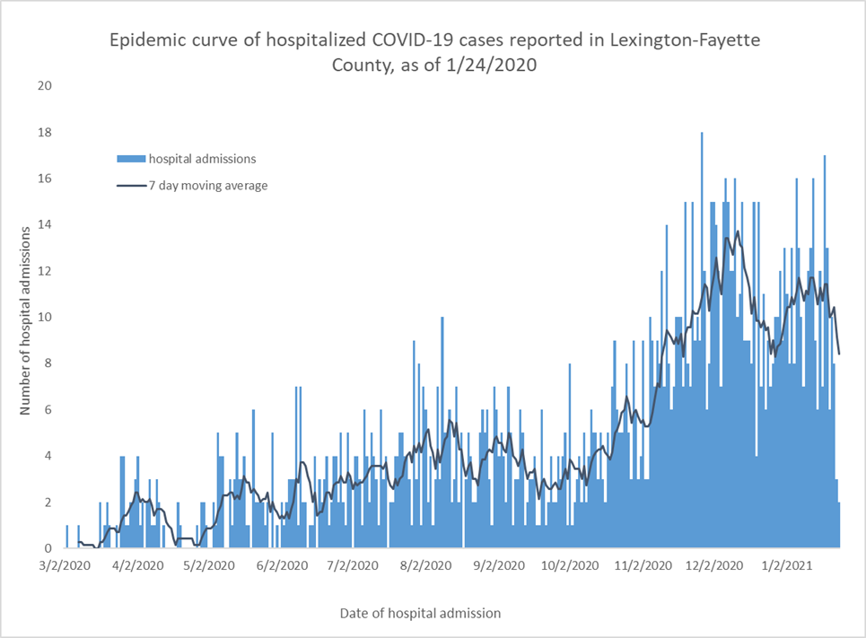866x638 pixels.
Task: Select the 'hospital admissions' legend label
Action: 202,159
